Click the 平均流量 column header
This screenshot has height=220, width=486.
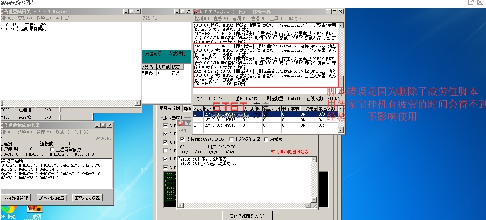(x=309, y=109)
